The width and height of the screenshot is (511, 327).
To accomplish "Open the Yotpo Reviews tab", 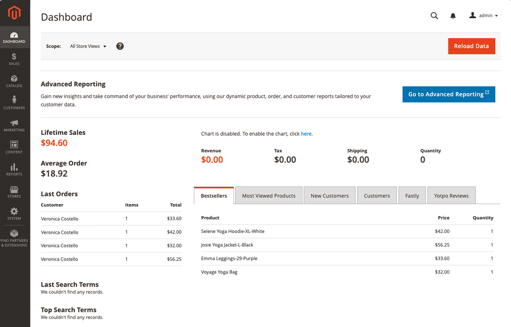I will [451, 195].
